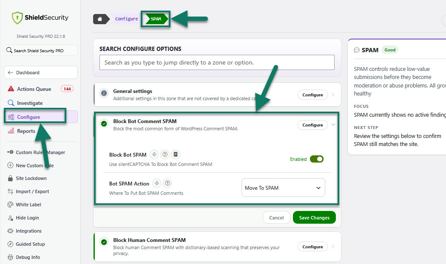Click the General settings info icon

pos(104,93)
